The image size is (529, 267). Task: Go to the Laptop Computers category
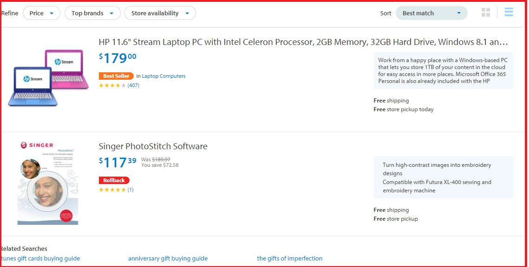163,76
